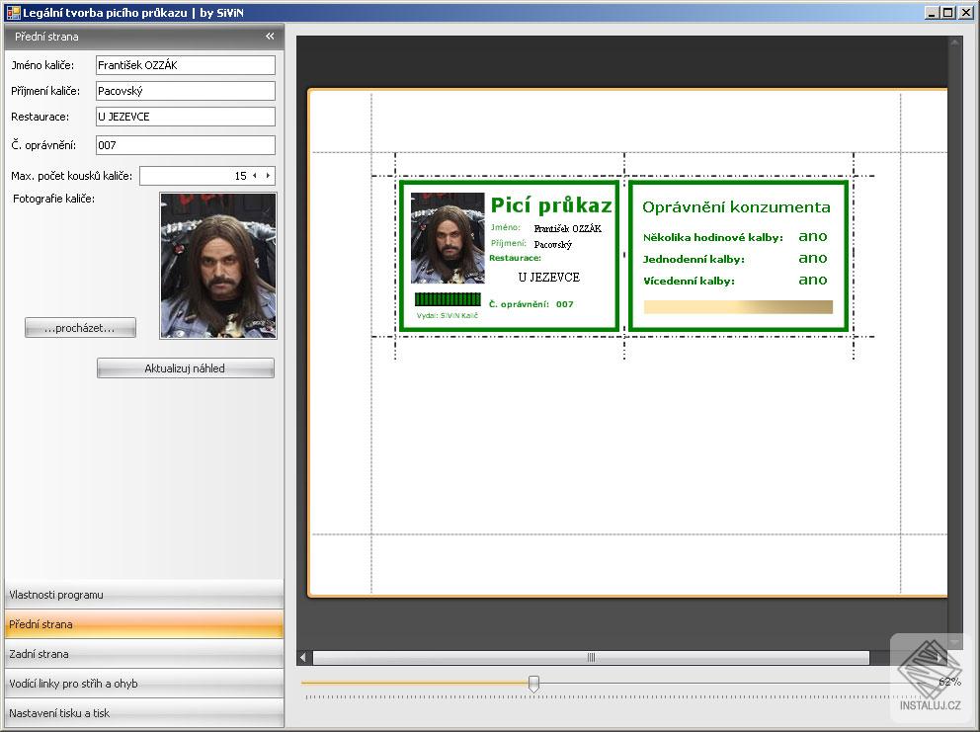Click the Restaurace field containing U JEZEVCE
The image size is (980, 732).
click(x=186, y=117)
